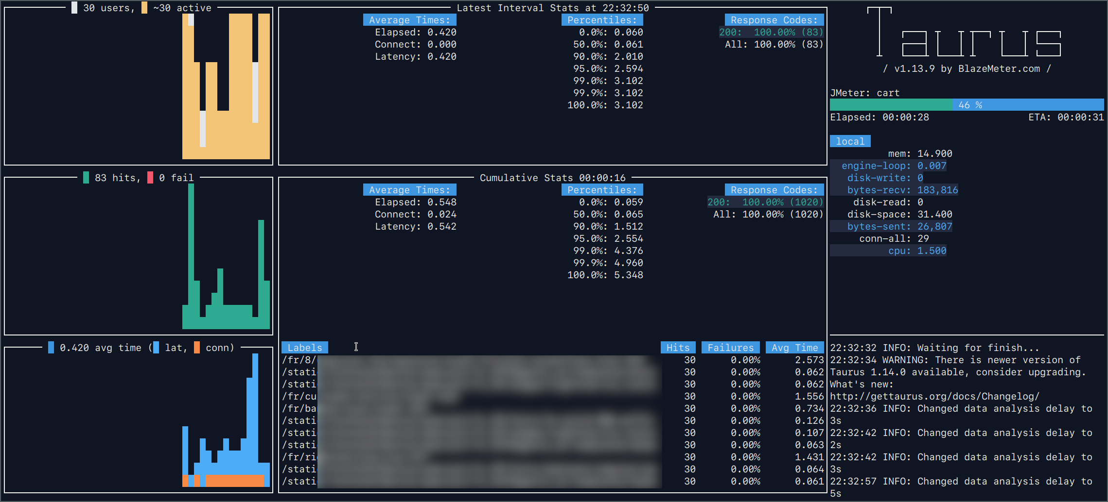This screenshot has width=1108, height=502.
Task: Select the Labels column header
Action: [305, 348]
